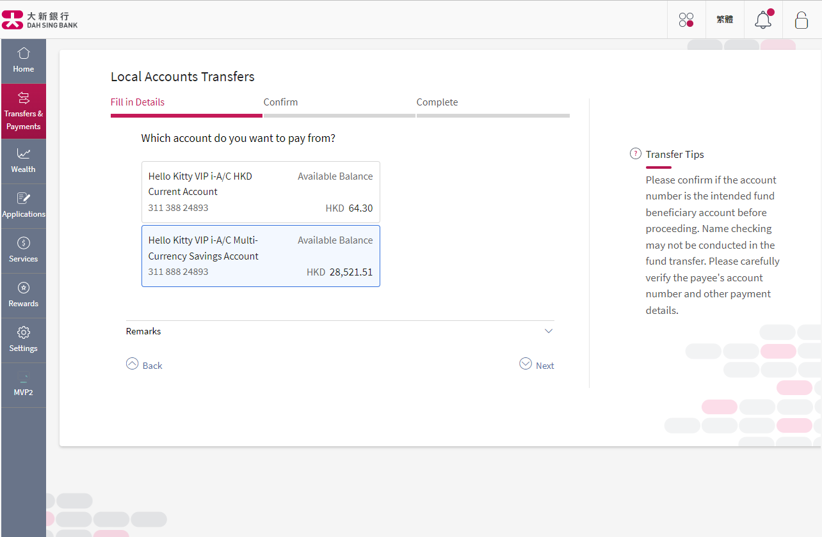This screenshot has width=822, height=537.
Task: Open the MVP2 sidebar item
Action: tap(24, 385)
